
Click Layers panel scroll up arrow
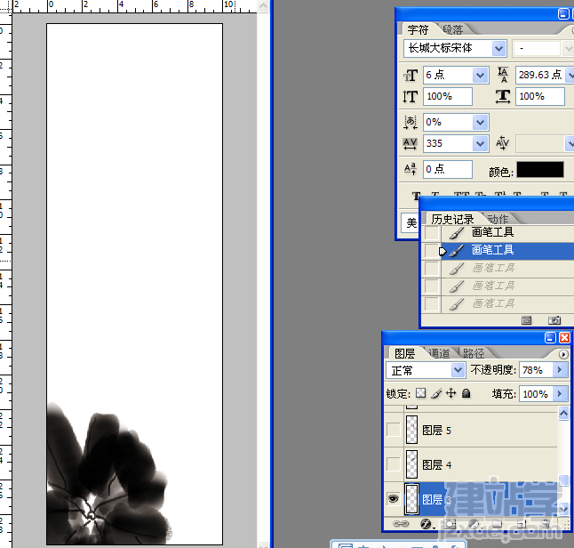point(563,414)
